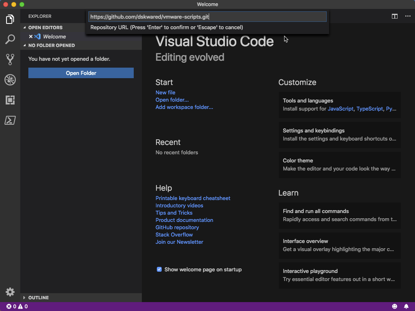Screen dimensions: 415x311
Task: Click the notifications bell in status bar
Action: tap(406, 307)
